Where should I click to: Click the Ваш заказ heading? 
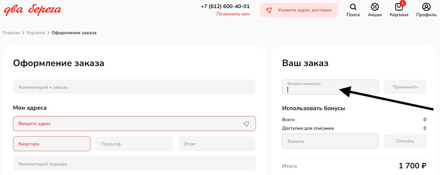(x=305, y=63)
